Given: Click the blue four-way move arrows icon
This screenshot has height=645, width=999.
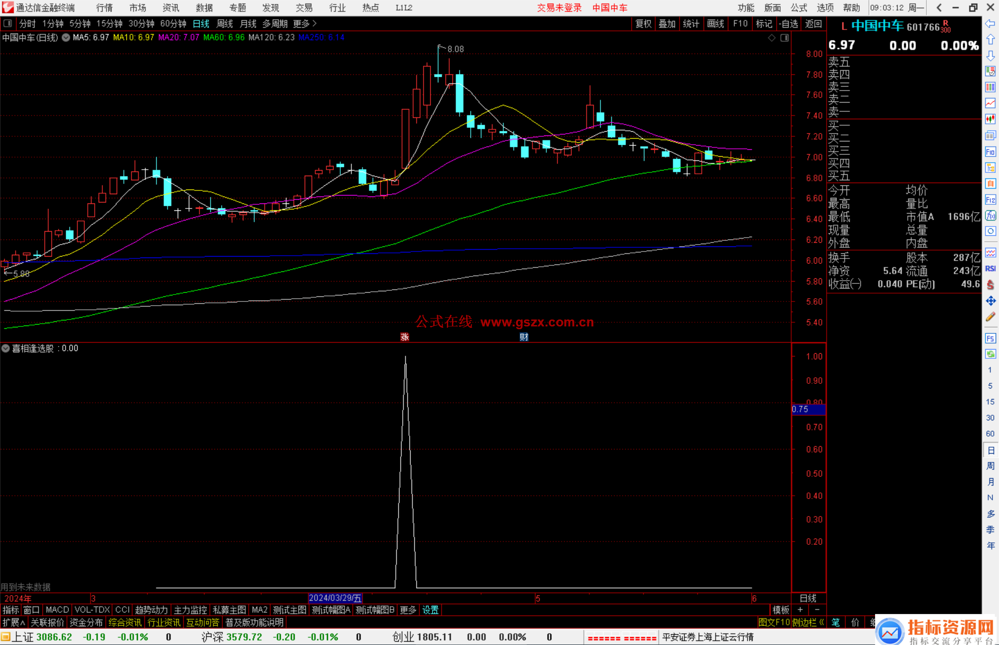Looking at the screenshot, I should click(x=990, y=301).
